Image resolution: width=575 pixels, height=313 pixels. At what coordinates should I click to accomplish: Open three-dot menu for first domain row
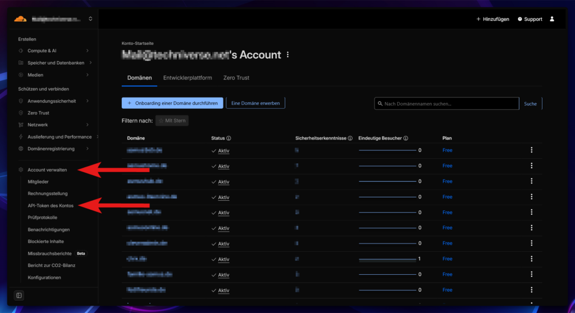point(531,150)
